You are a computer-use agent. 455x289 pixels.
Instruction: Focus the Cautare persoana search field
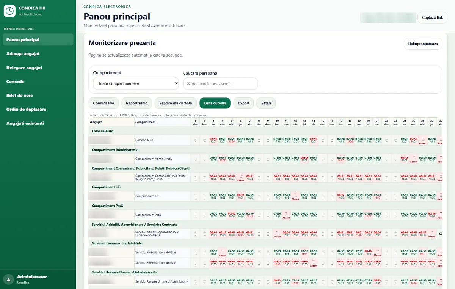pyautogui.click(x=220, y=83)
